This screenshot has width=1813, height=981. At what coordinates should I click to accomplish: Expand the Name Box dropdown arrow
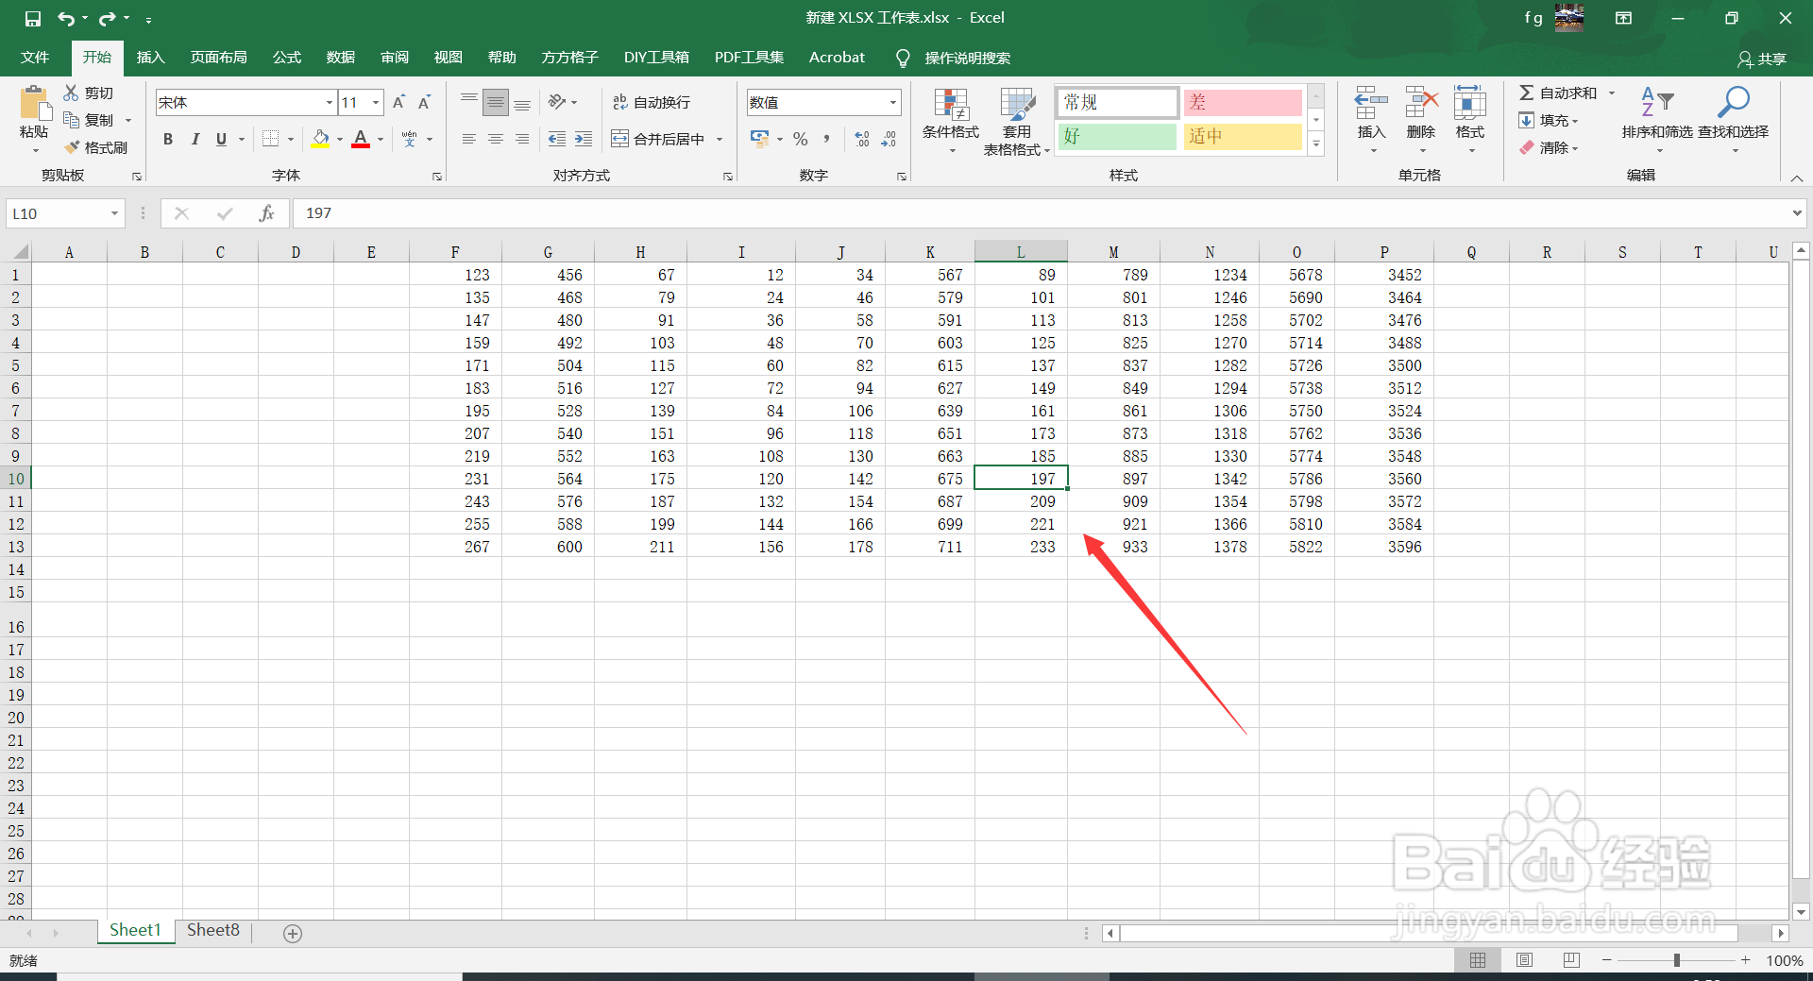tap(114, 213)
